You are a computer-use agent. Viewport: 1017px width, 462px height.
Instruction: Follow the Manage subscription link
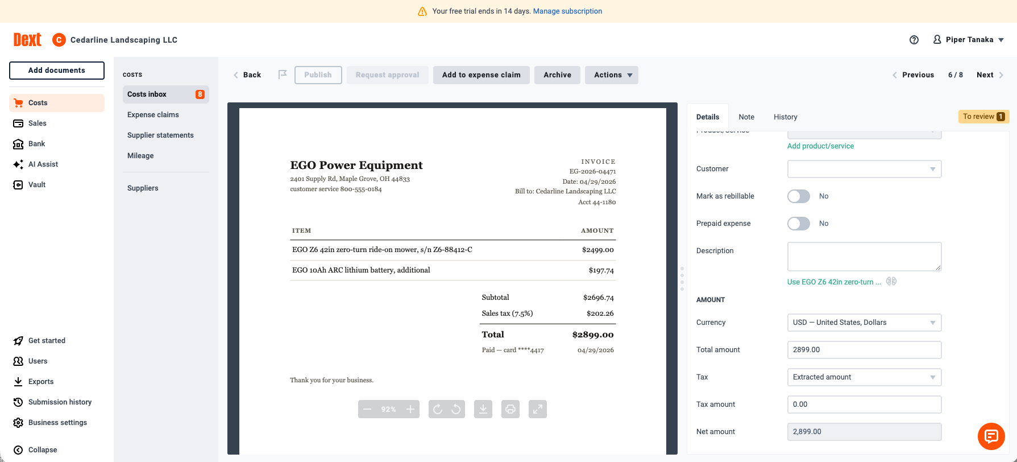[x=567, y=11]
